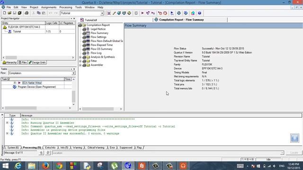Viewport: 303px width, 170px height.
Task: Open the Flow Compilation dropdown
Action: (x=73, y=73)
